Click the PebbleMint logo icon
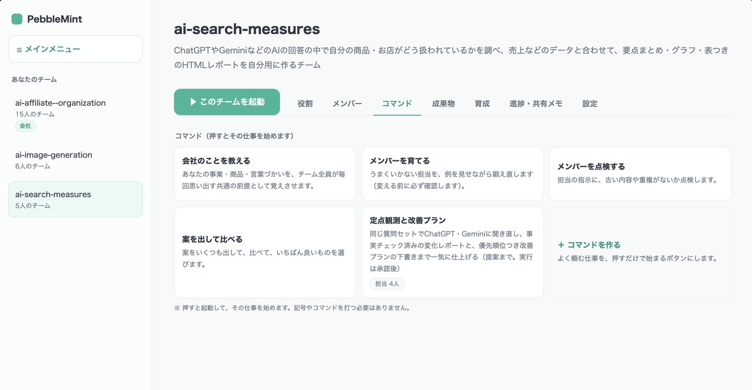Viewport: 752px width, 390px height. pyautogui.click(x=17, y=19)
